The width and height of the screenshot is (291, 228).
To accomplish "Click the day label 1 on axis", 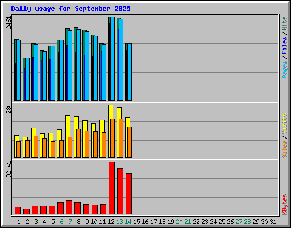I will pyautogui.click(x=19, y=222).
